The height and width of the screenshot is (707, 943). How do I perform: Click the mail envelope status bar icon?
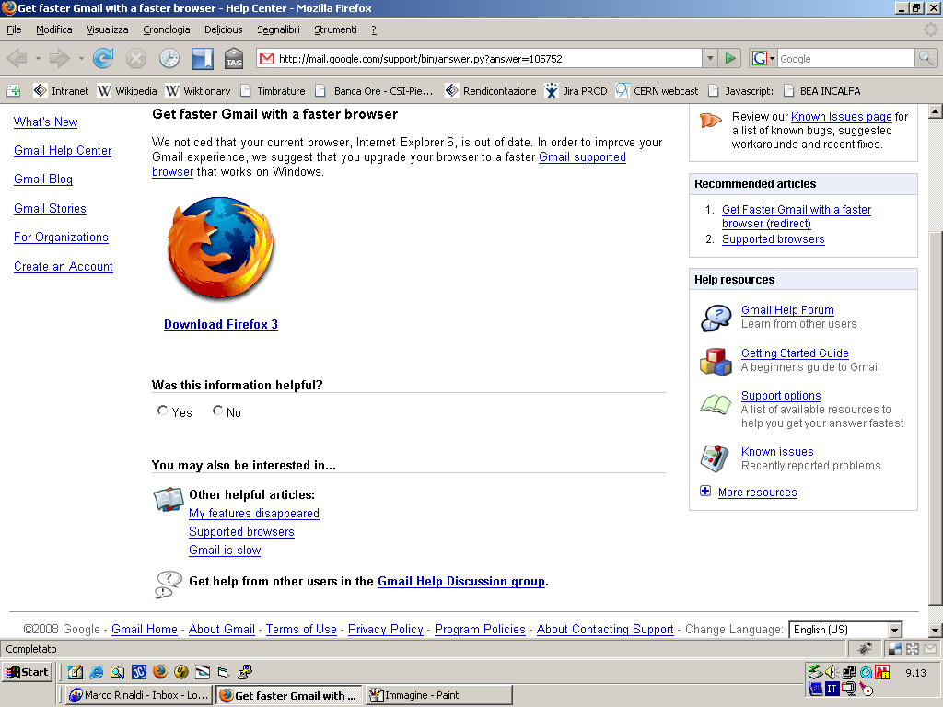coord(930,649)
